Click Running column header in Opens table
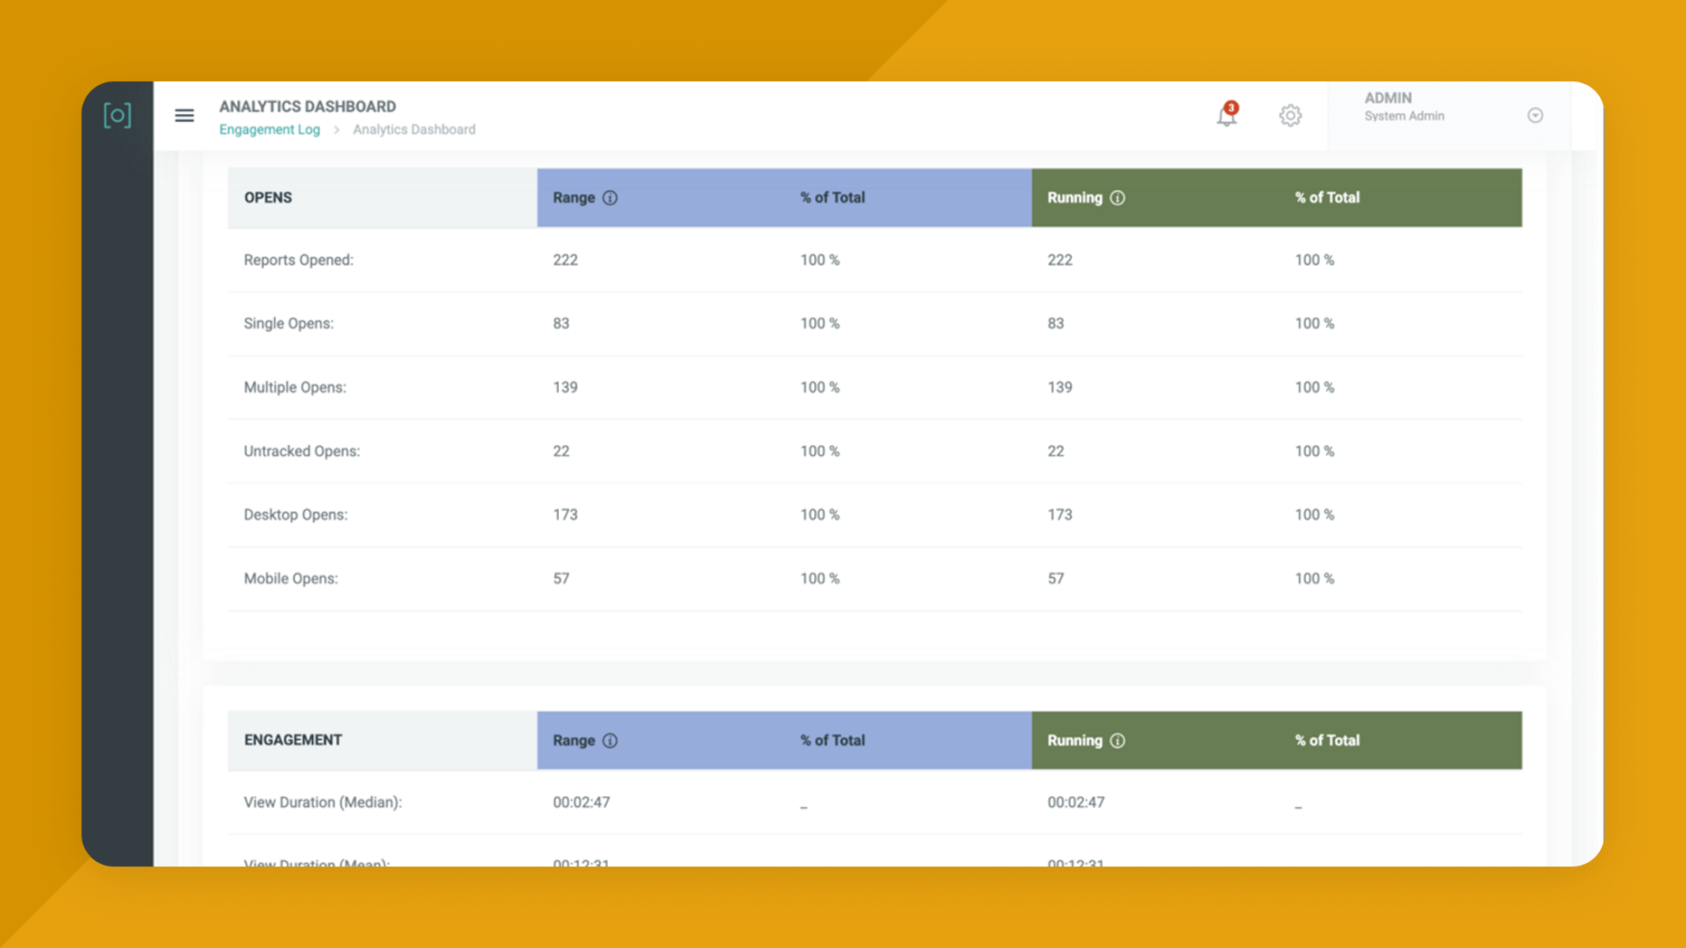This screenshot has width=1686, height=948. tap(1075, 197)
